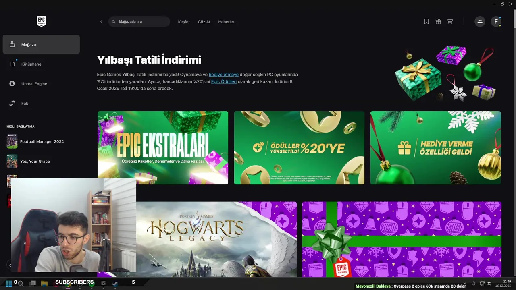Click the Football Manager 2024 thumbnail
This screenshot has width=516, height=290.
[12, 142]
